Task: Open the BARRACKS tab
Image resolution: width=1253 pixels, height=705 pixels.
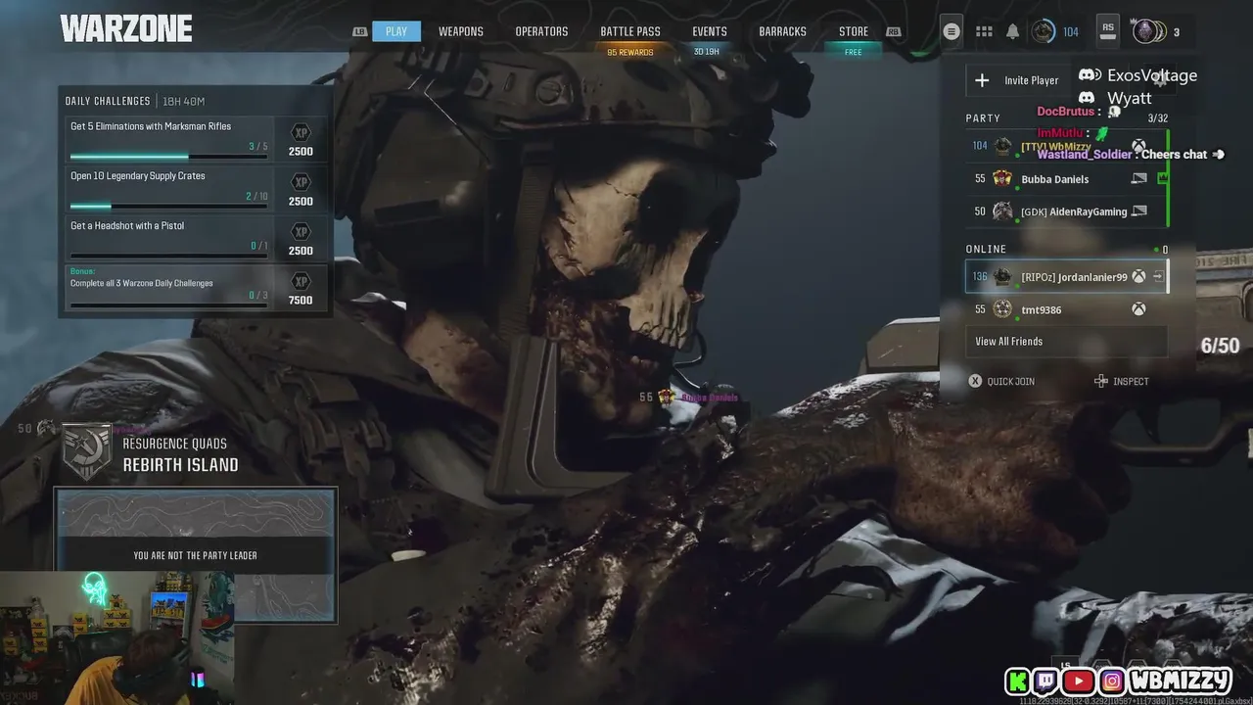Action: 783,31
